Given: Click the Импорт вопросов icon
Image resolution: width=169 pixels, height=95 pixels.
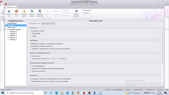Looking at the screenshot, I should click(76, 11).
